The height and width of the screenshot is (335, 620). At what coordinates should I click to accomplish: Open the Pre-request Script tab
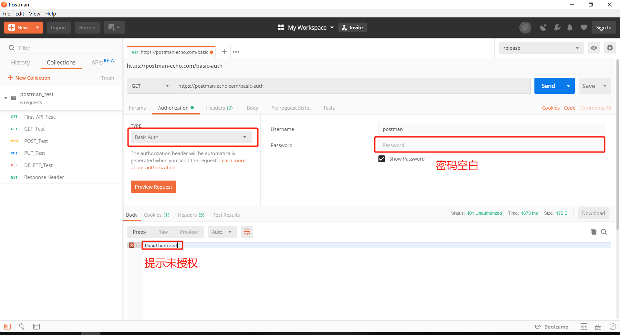(x=291, y=108)
